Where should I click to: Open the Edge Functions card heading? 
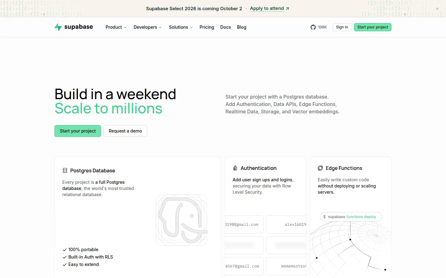pos(344,168)
